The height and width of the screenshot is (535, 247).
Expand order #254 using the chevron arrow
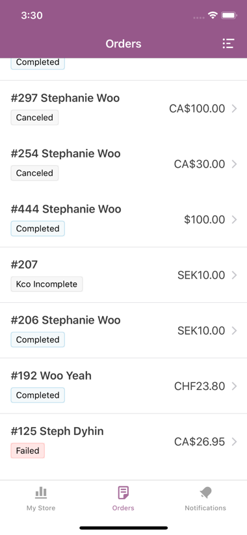pyautogui.click(x=234, y=164)
